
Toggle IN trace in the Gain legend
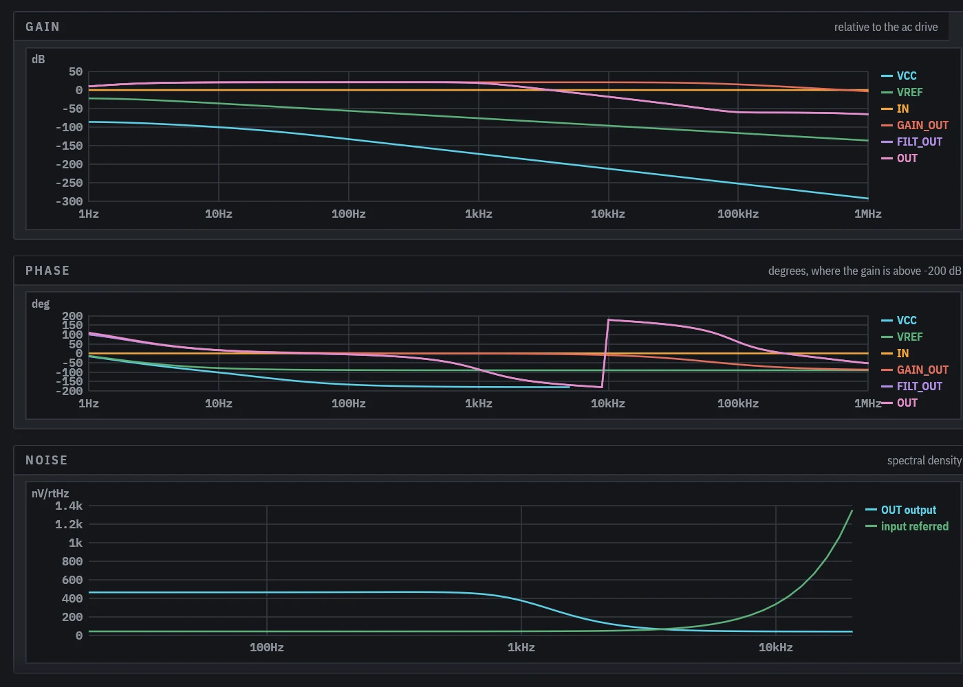tap(895, 109)
